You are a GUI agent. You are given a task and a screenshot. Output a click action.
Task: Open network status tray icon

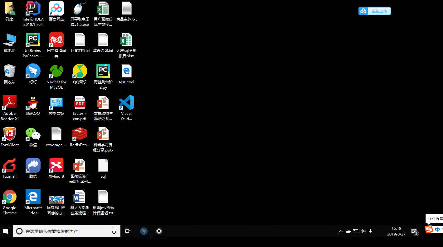pyautogui.click(x=356, y=231)
